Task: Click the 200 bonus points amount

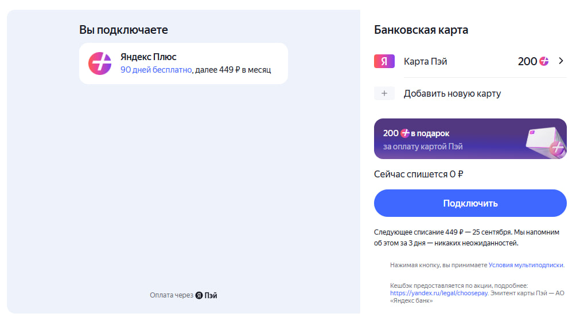Action: click(527, 61)
